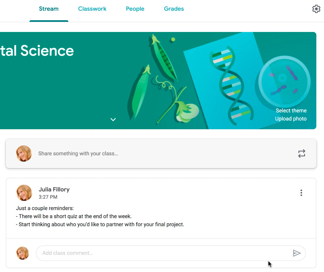Click the class title on banner
The height and width of the screenshot is (272, 324).
point(37,51)
